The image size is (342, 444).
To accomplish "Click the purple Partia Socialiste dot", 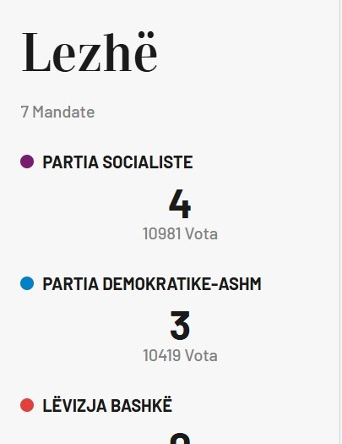I will [x=27, y=162].
